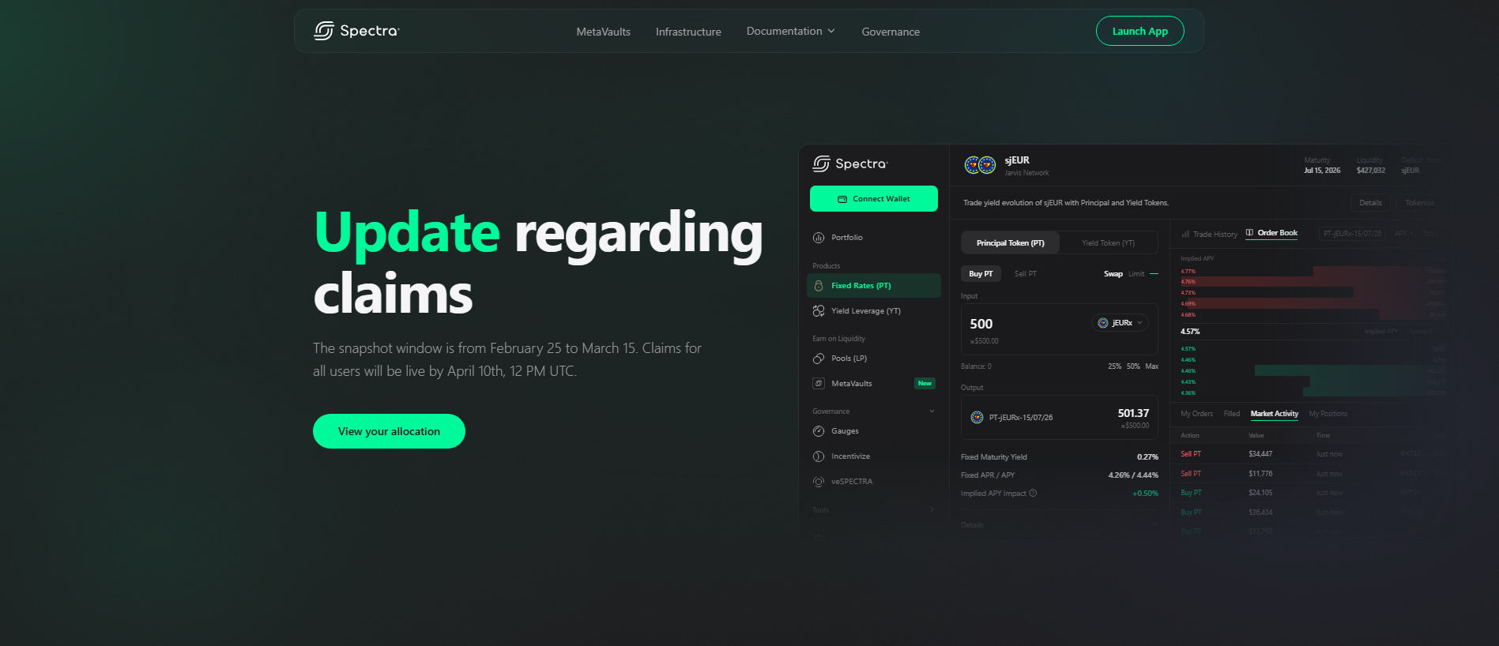Viewport: 1499px width, 646px height.
Task: Switch to the Yield Token (YT) tab
Action: [x=1108, y=243]
